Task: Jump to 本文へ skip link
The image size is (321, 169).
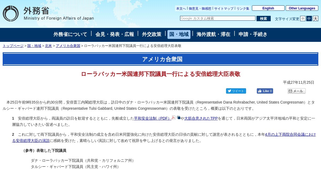Action: tap(181, 9)
